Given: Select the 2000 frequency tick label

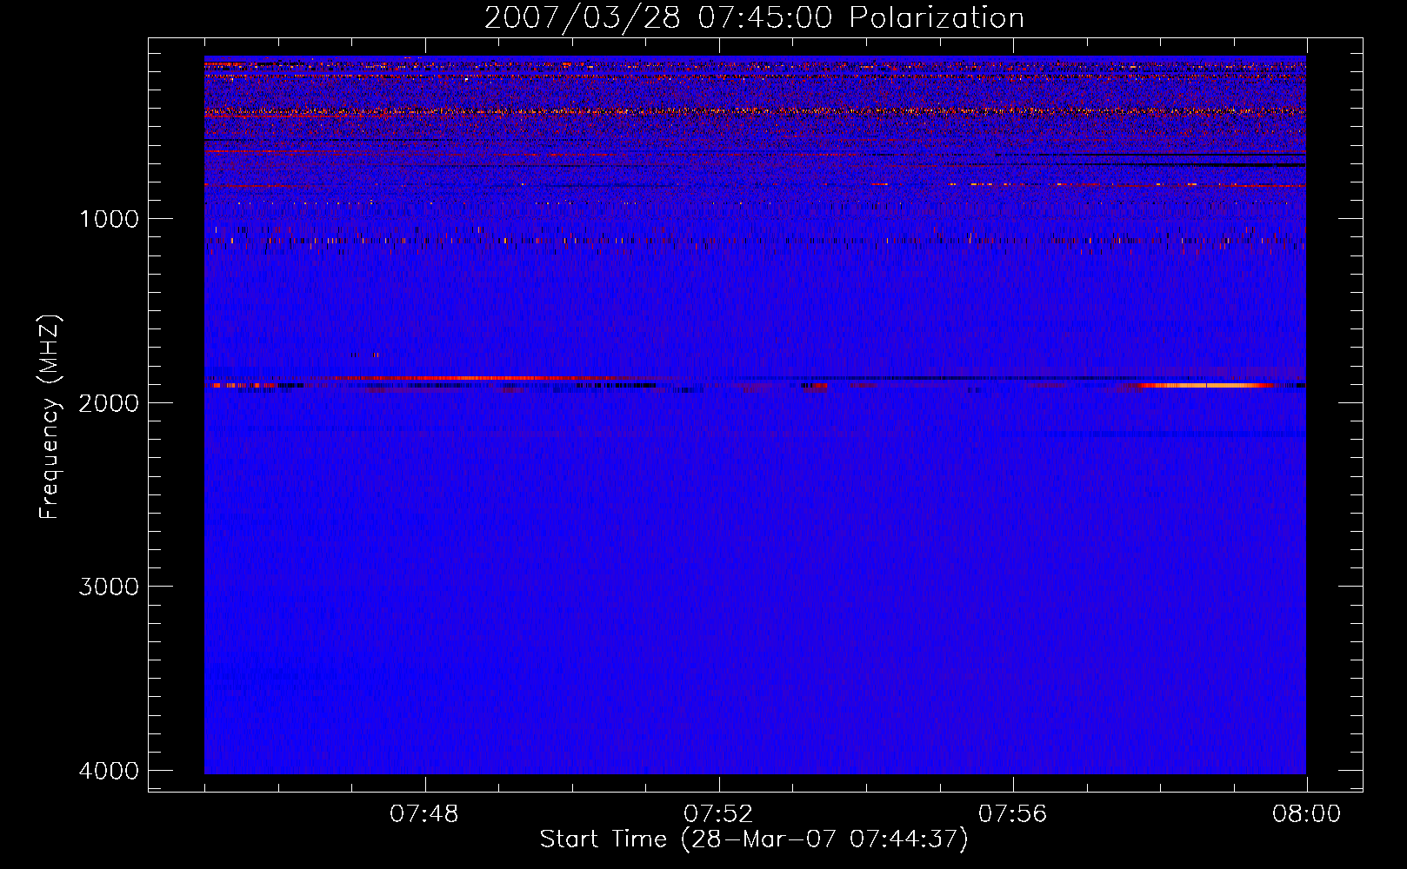Looking at the screenshot, I should (109, 402).
